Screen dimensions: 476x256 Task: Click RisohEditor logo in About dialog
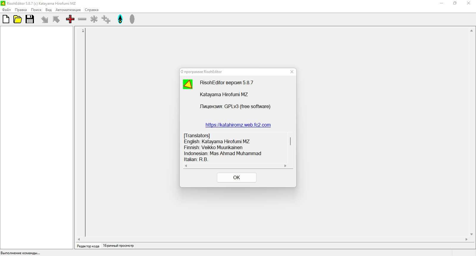(x=188, y=84)
